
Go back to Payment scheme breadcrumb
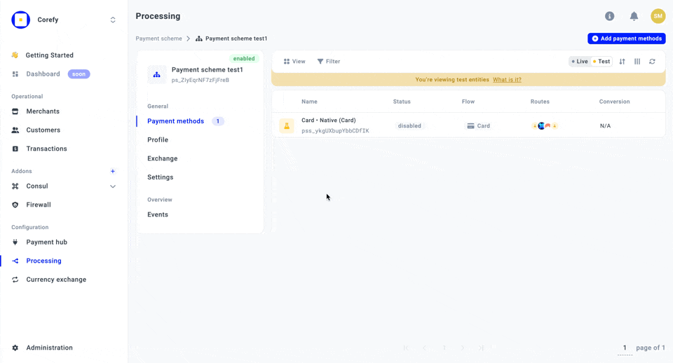[x=159, y=39]
